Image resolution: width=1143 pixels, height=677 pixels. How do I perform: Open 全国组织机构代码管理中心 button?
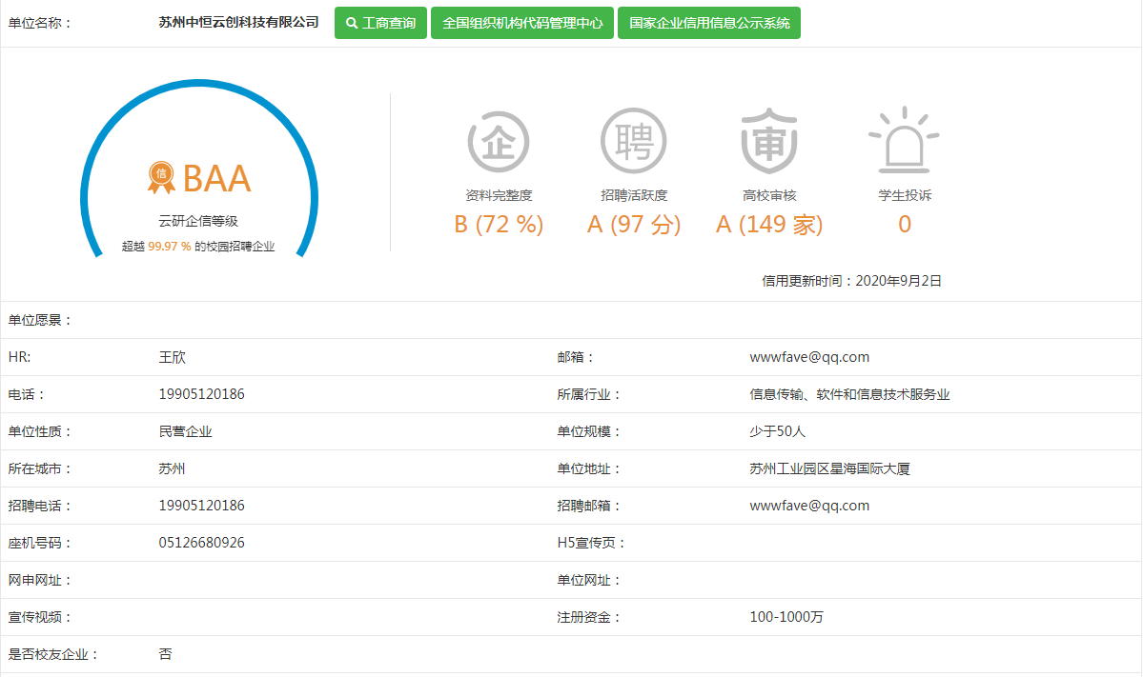coord(522,23)
